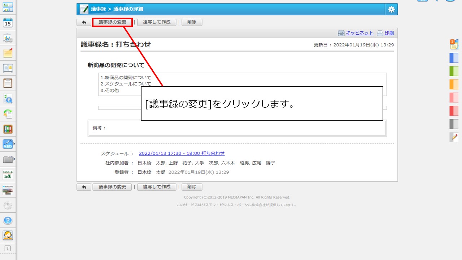Expand the folder sidebar menu arrow

point(14,159)
